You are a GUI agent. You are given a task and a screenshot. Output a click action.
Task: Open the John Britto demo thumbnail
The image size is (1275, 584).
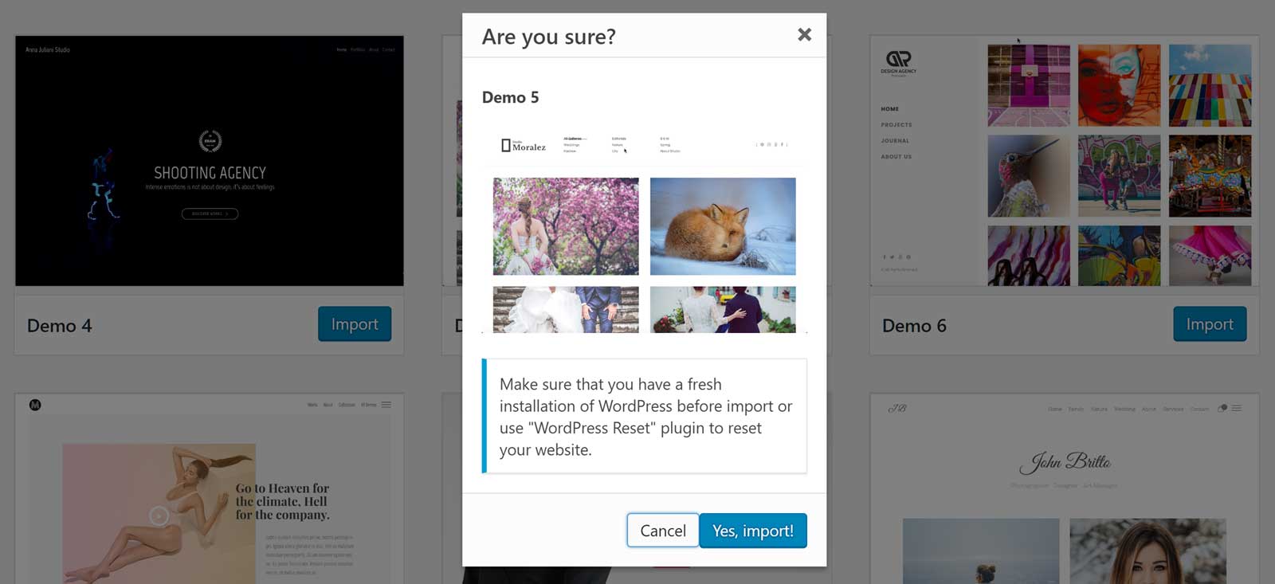click(x=1065, y=488)
